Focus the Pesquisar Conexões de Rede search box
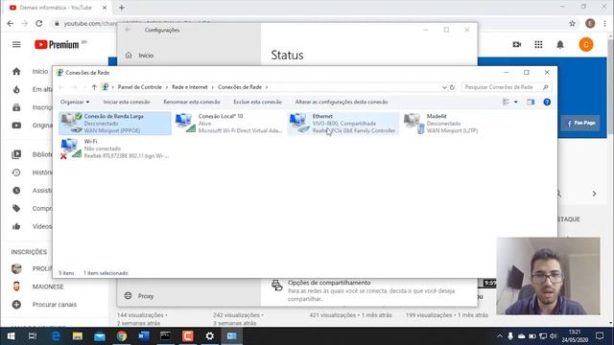Viewport: 614px width, 345px height. pos(507,87)
